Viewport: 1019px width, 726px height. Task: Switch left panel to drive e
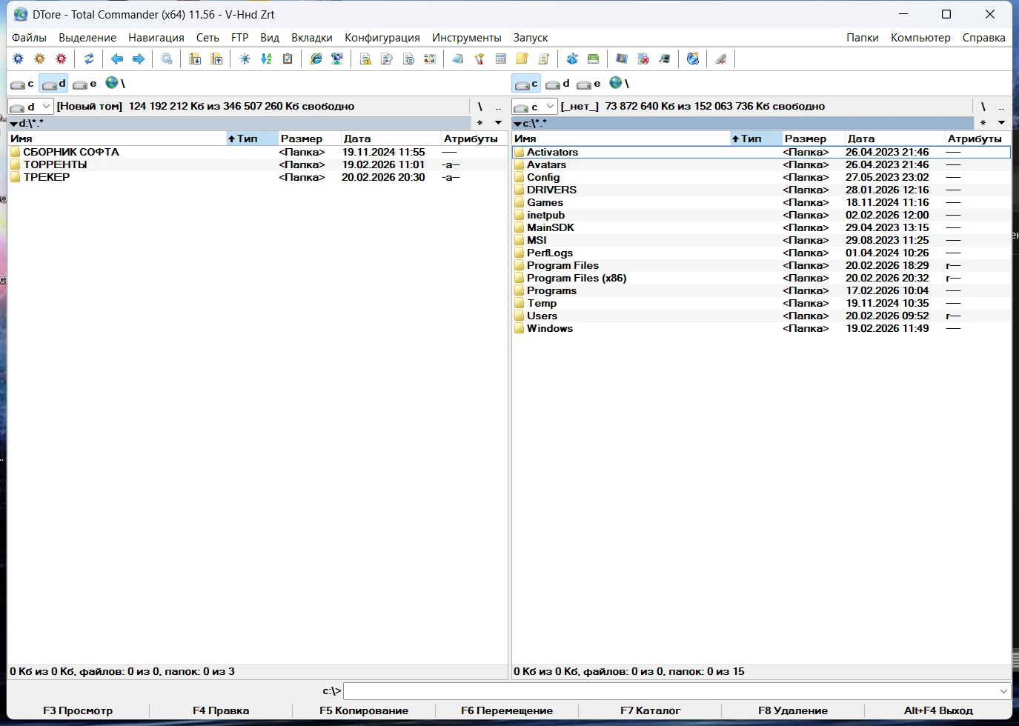(x=85, y=84)
